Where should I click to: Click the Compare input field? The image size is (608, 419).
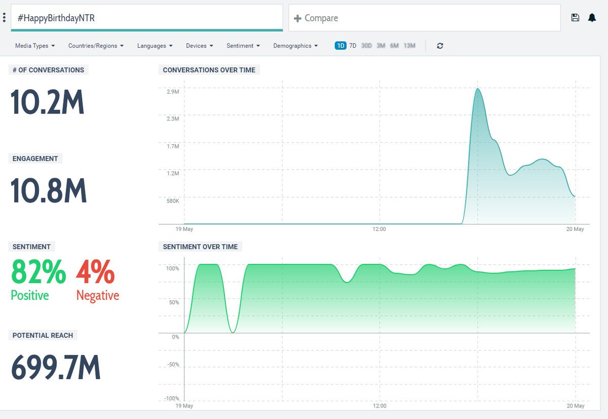coord(425,18)
